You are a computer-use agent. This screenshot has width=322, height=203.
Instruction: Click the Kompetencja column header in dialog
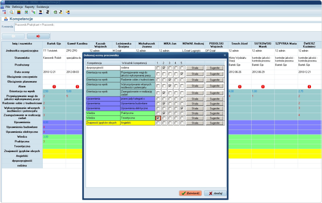click(x=103, y=63)
